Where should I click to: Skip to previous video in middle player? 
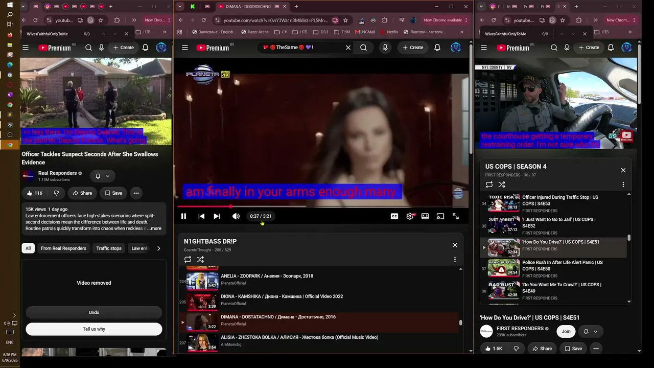[x=201, y=216]
